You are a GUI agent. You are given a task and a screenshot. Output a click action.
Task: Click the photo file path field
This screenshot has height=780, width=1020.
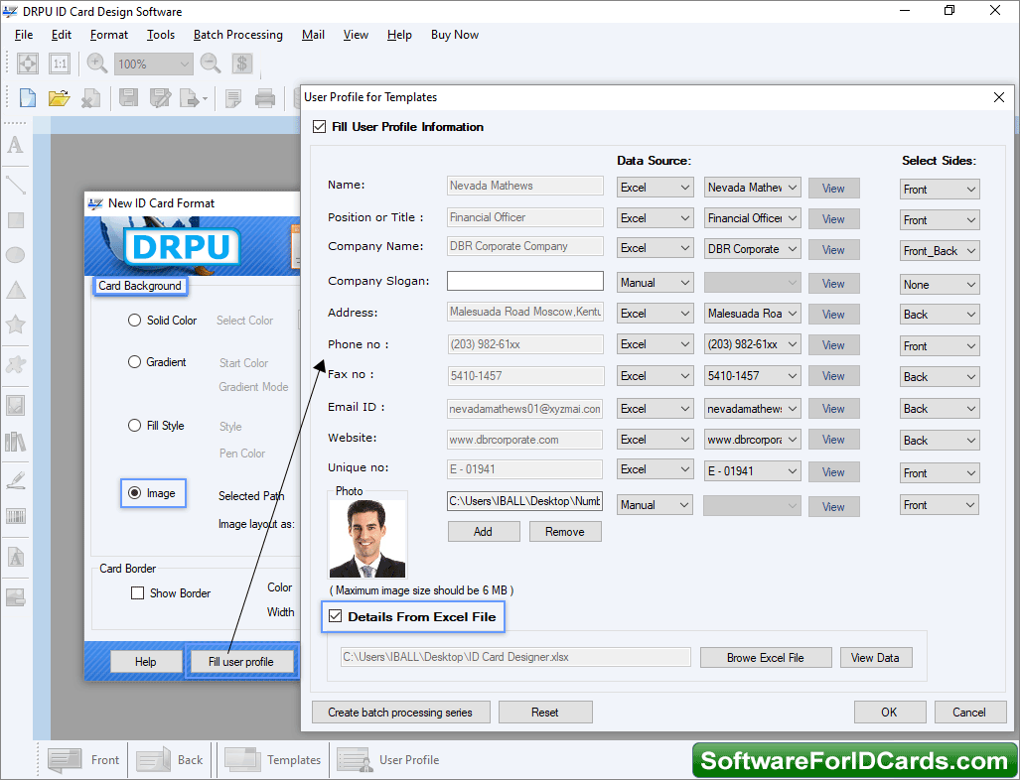(x=525, y=501)
